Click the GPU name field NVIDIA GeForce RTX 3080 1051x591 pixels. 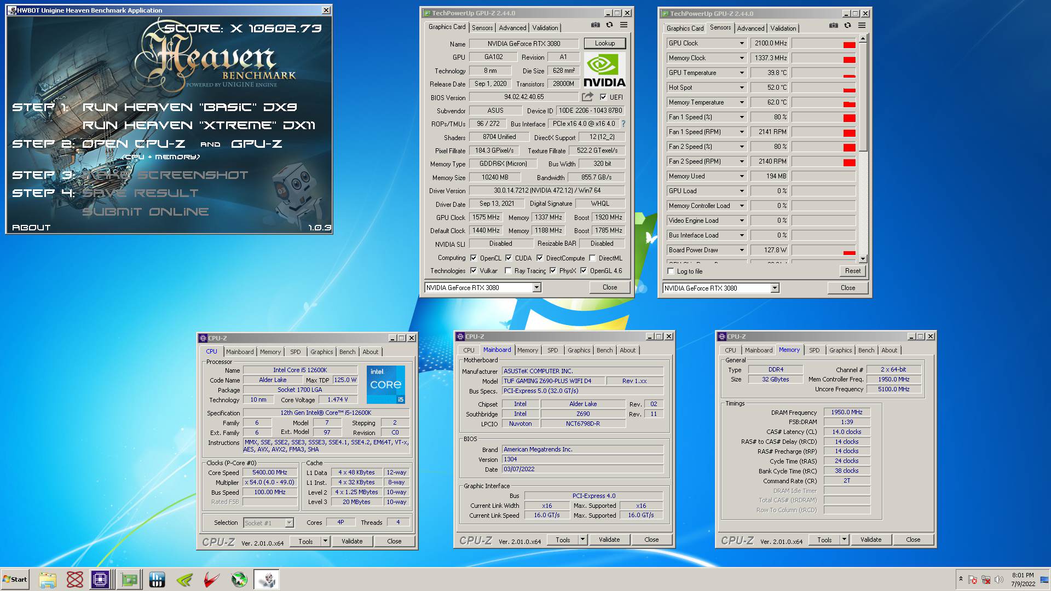tap(524, 44)
